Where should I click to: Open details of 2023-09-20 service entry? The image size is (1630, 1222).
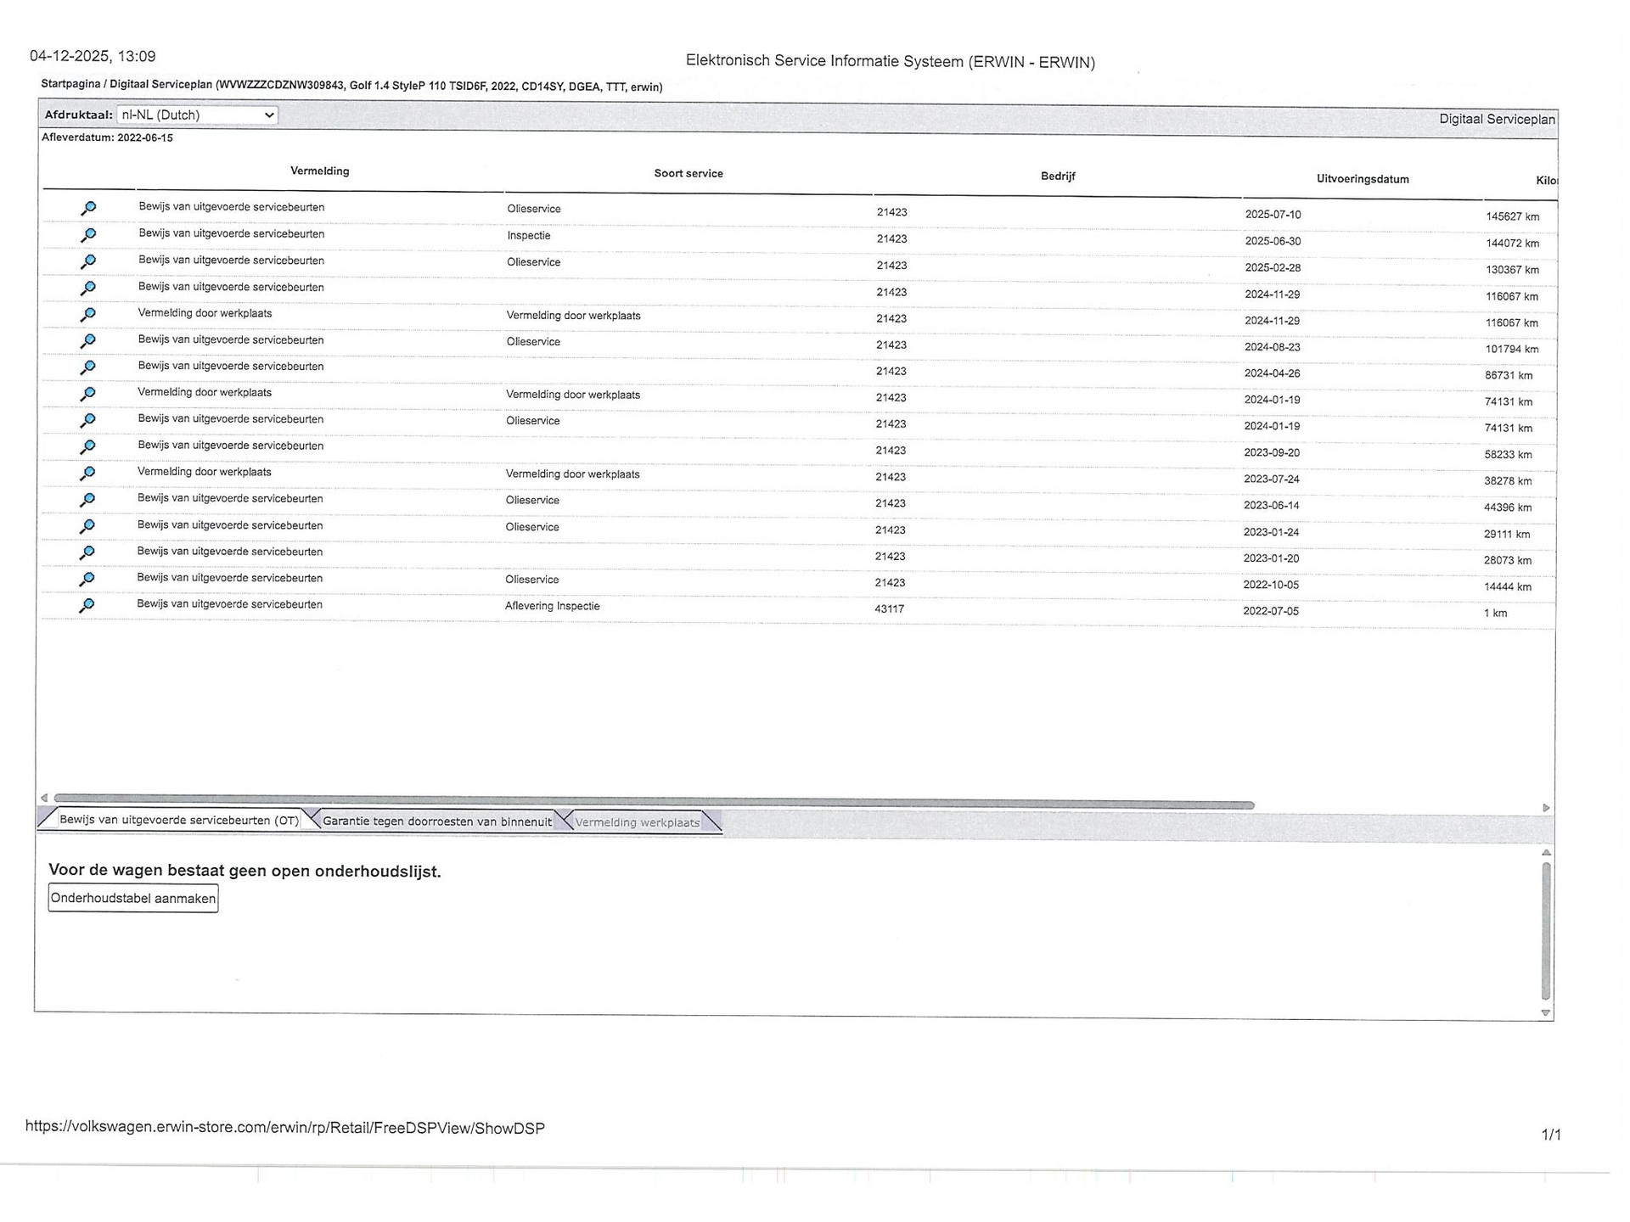87,446
